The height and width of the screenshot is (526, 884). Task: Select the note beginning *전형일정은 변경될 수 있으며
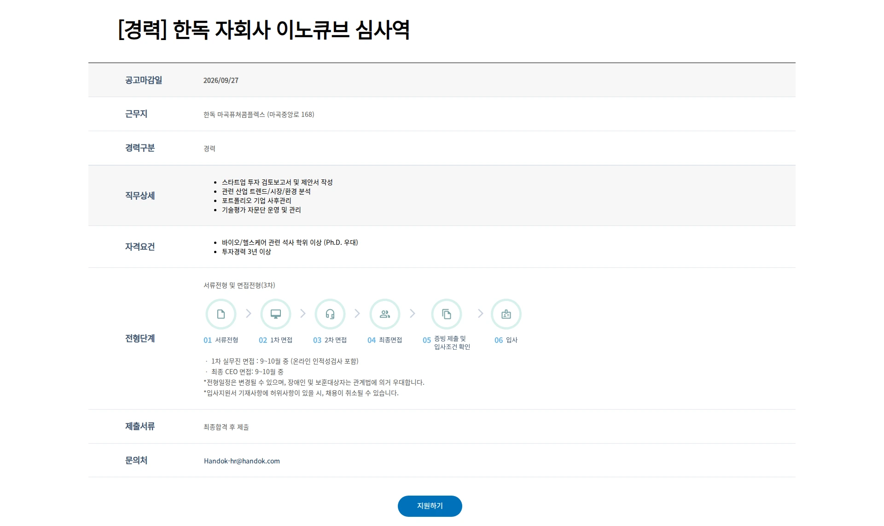pyautogui.click(x=314, y=382)
